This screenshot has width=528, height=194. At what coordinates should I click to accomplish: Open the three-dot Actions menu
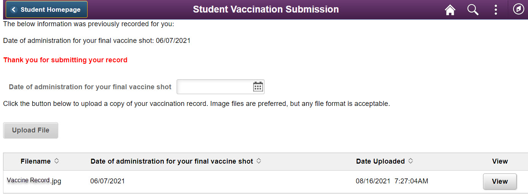point(496,10)
